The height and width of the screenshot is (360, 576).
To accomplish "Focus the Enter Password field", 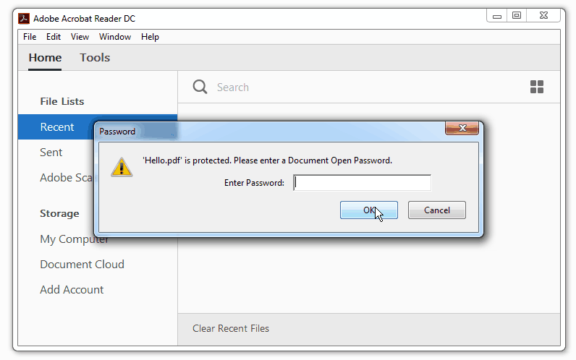I will coord(363,182).
